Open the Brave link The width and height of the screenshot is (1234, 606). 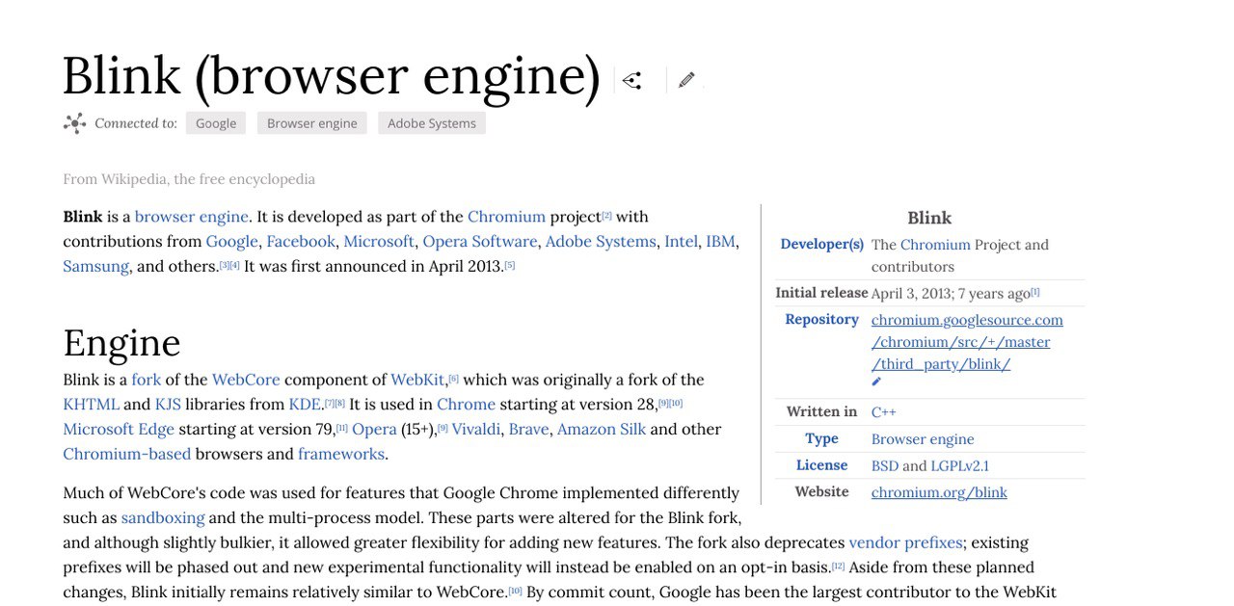pyautogui.click(x=528, y=430)
